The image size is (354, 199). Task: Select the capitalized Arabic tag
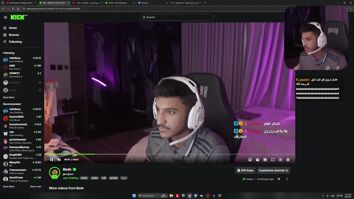[84, 178]
